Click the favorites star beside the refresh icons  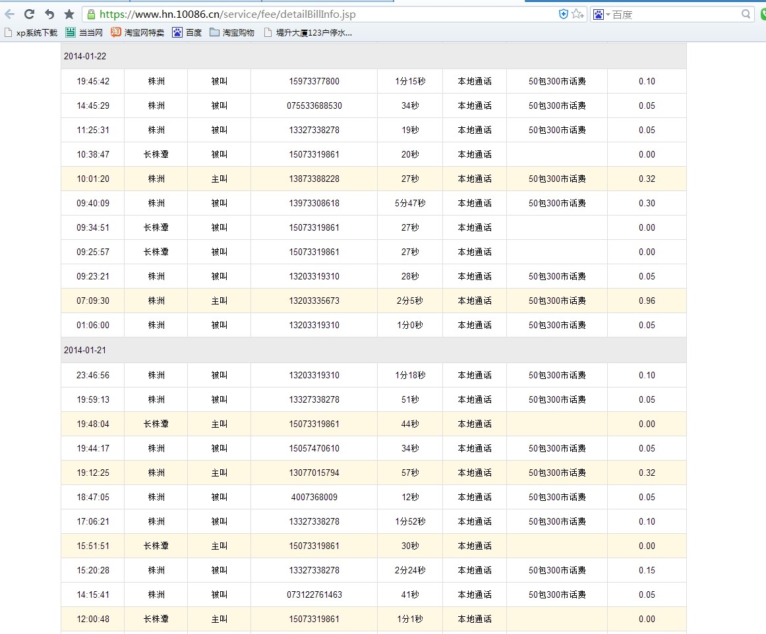[x=69, y=14]
